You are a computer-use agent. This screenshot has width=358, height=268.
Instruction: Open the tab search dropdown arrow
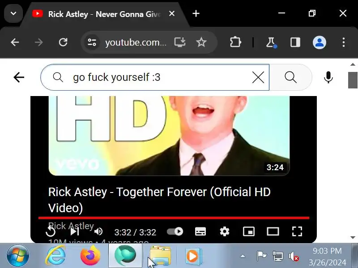click(x=13, y=13)
